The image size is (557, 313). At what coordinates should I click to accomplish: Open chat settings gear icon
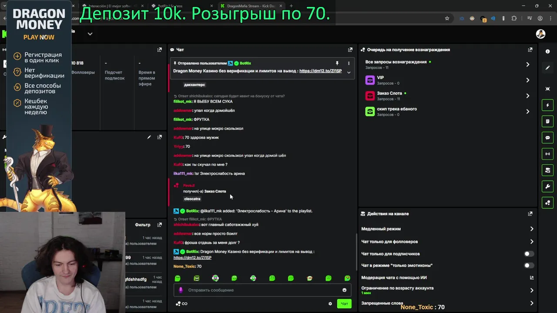(330, 303)
